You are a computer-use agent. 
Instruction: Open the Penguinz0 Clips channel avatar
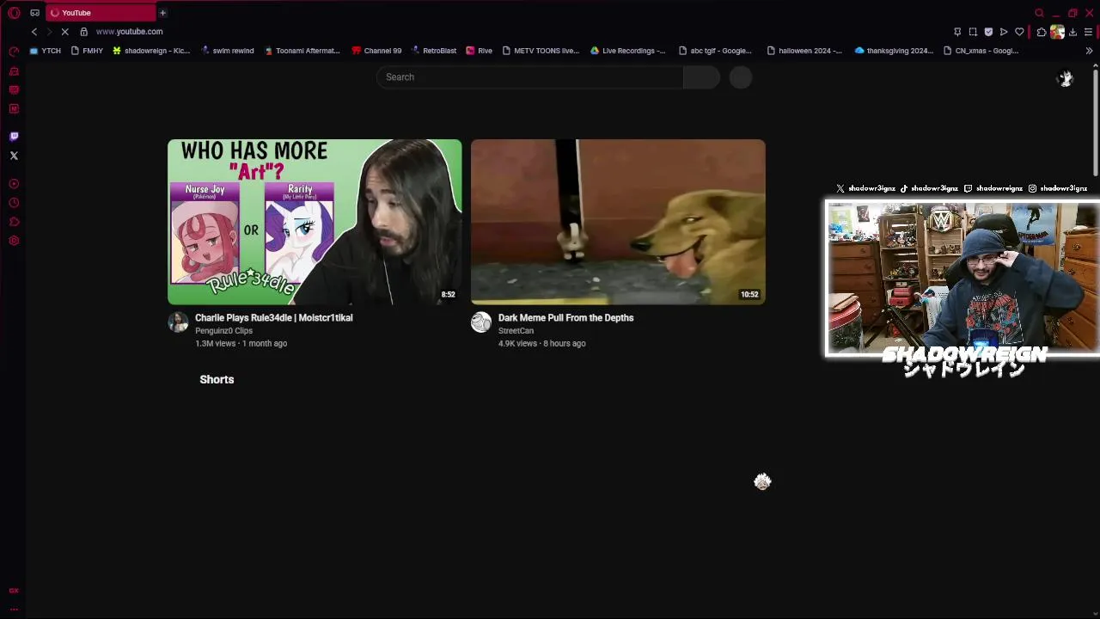click(178, 322)
